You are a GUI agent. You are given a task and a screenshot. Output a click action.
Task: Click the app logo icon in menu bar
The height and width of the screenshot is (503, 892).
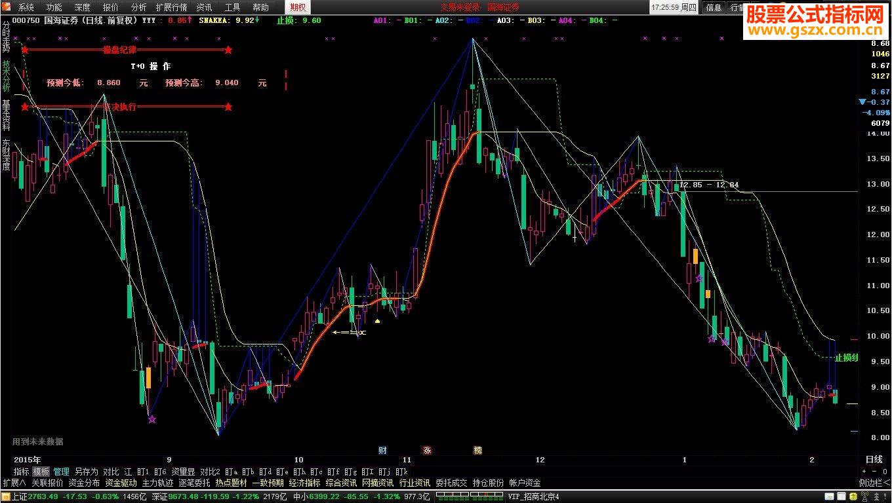coord(7,7)
